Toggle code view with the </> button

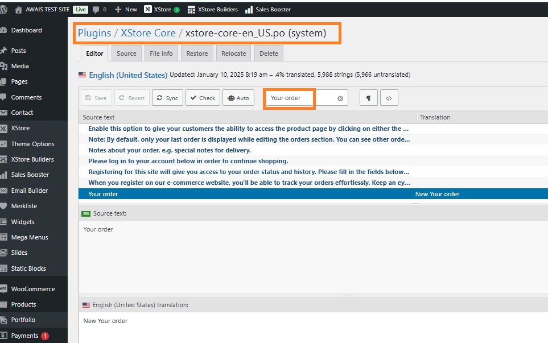(x=389, y=98)
